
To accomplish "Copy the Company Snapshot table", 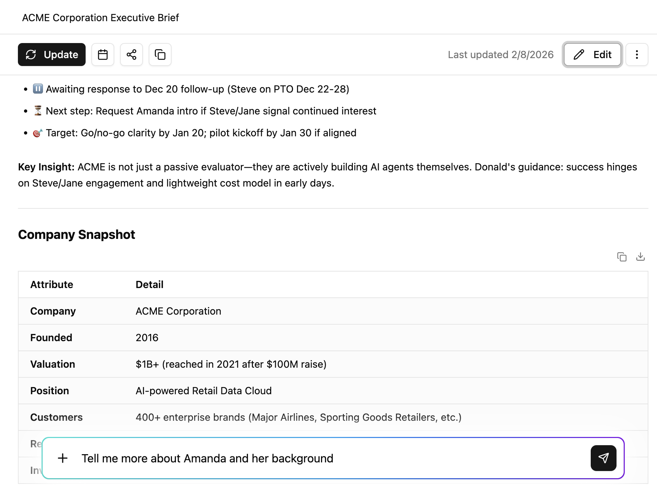I will [622, 257].
